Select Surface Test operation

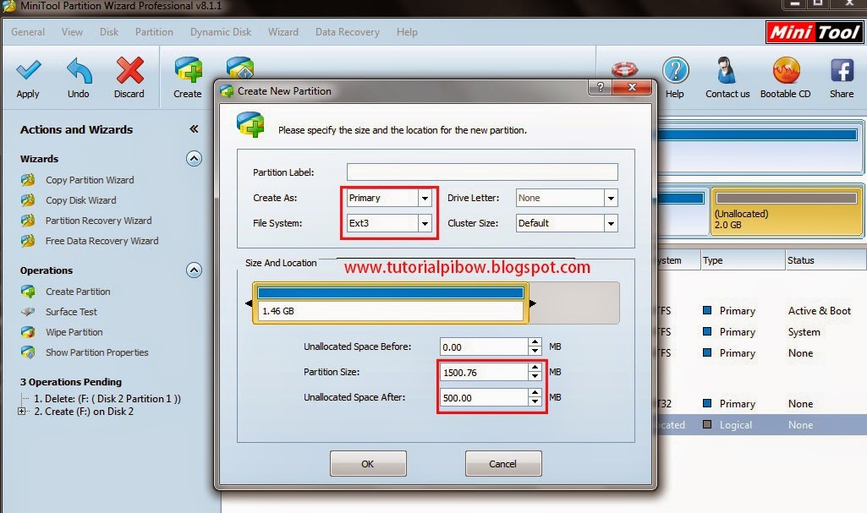tap(71, 312)
